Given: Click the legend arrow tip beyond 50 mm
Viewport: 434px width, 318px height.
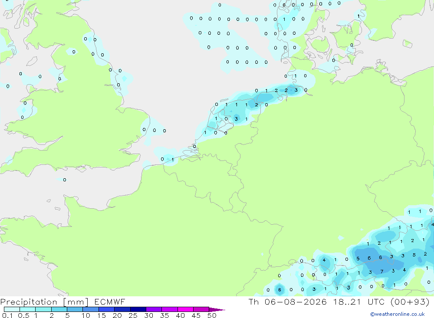Looking at the screenshot, I should click(x=217, y=310).
